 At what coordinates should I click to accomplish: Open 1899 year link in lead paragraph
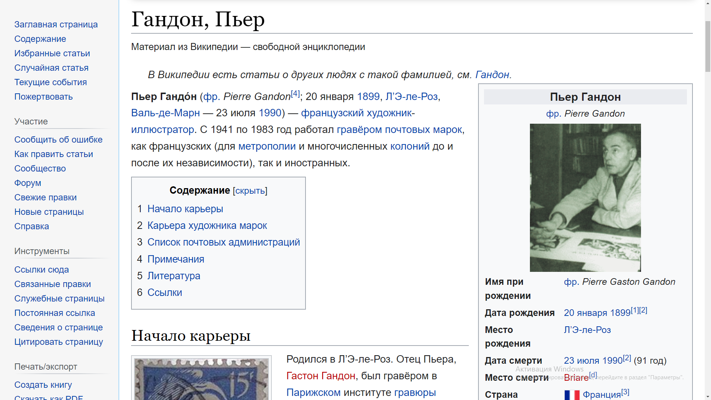pyautogui.click(x=368, y=97)
